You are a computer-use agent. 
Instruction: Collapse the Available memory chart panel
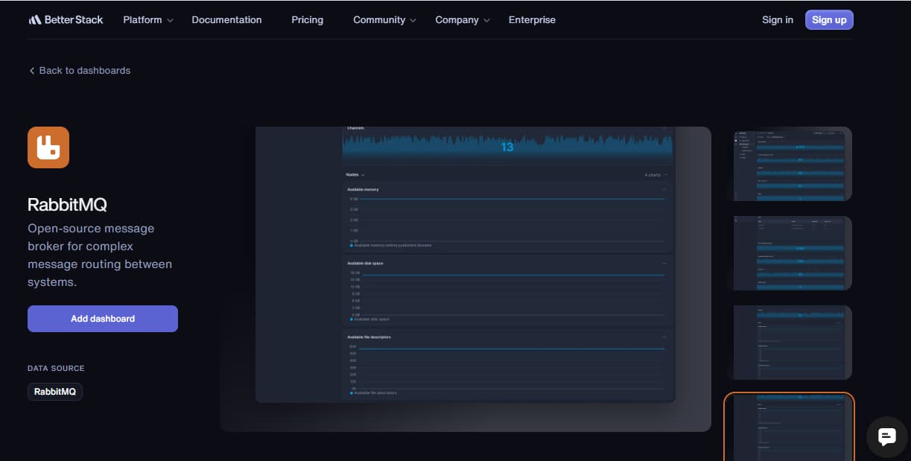coord(664,190)
